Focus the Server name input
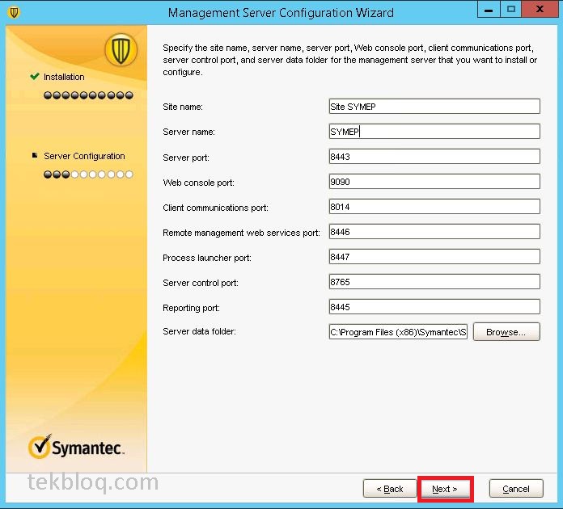This screenshot has width=563, height=509. click(x=434, y=132)
